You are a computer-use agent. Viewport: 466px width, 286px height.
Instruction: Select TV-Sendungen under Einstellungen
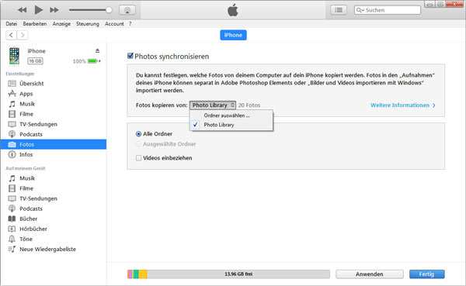point(54,124)
